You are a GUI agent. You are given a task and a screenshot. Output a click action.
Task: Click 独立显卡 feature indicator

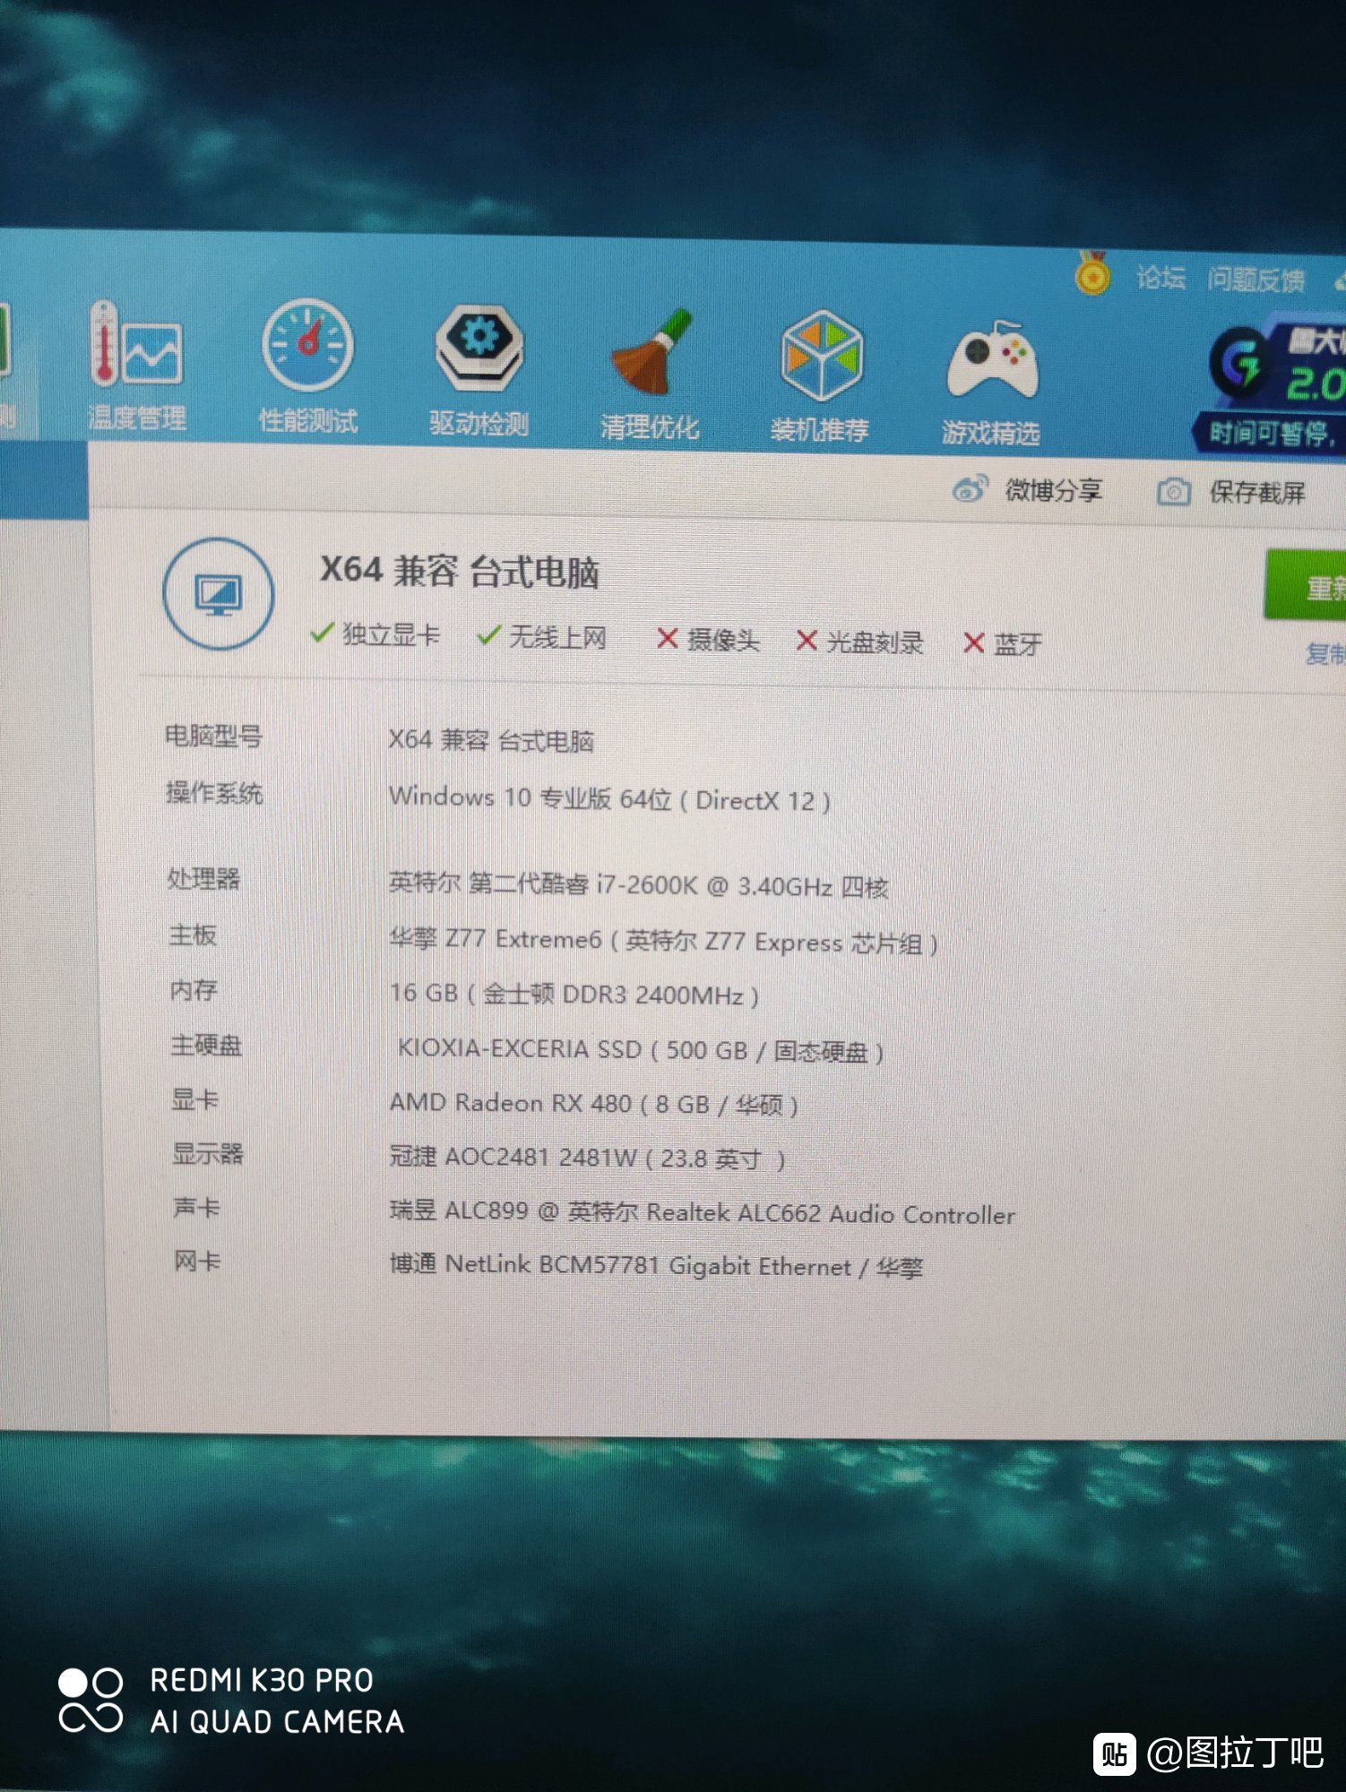coord(375,634)
